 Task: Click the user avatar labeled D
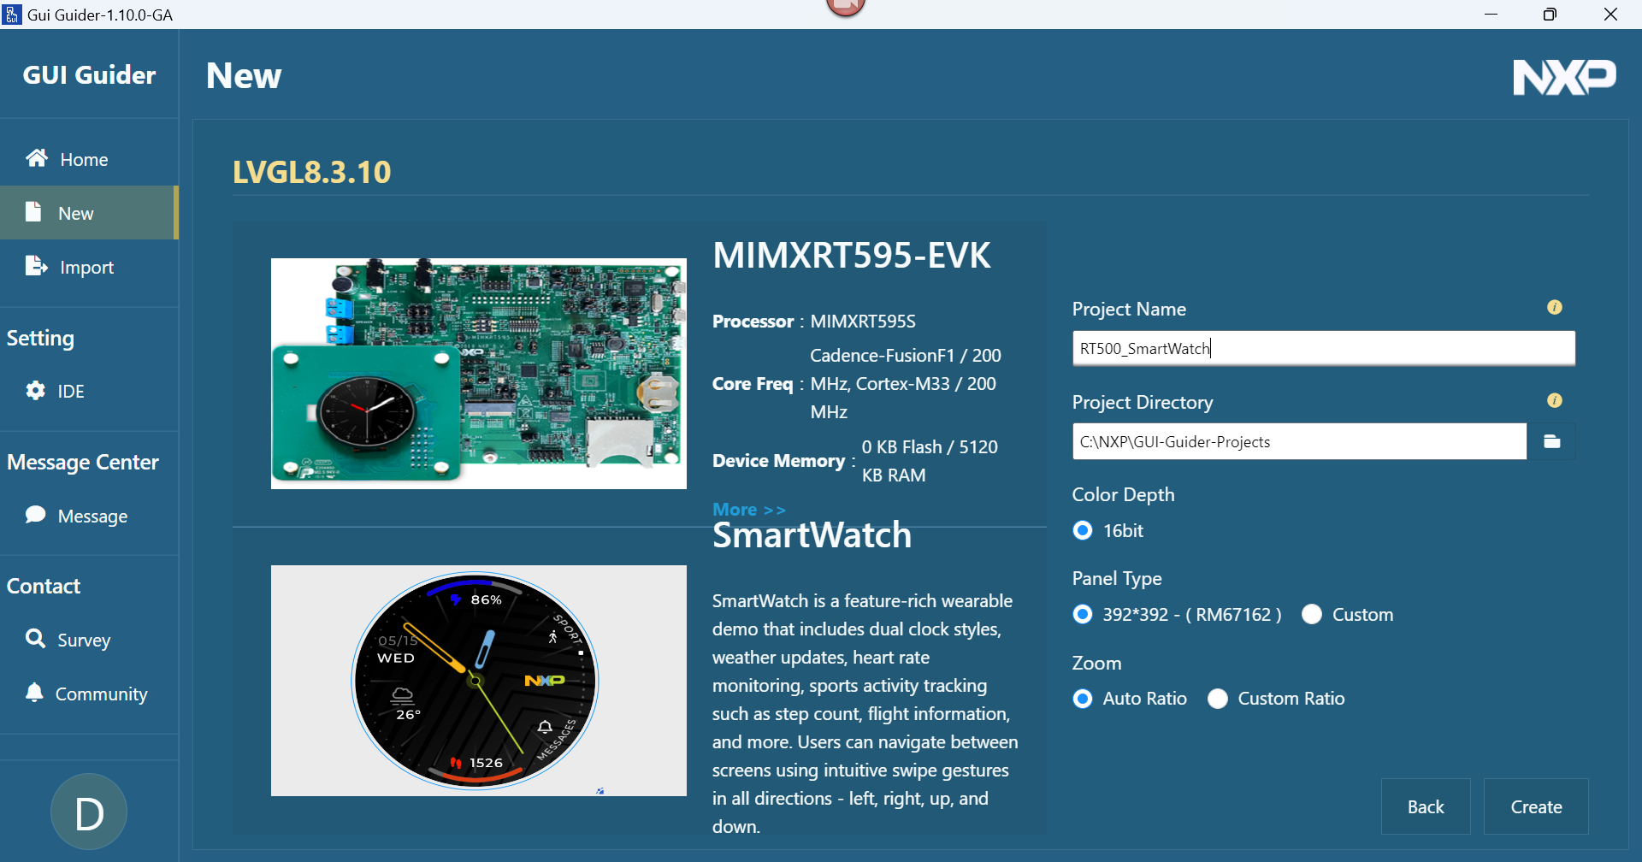[x=89, y=812]
